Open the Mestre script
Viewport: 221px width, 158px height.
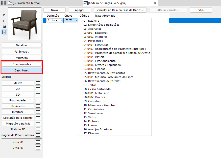click(18, 83)
